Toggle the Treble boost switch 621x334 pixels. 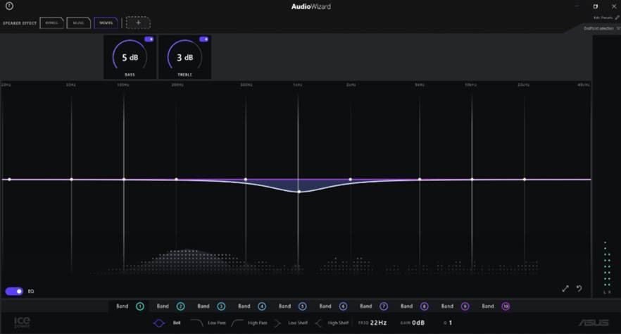203,39
